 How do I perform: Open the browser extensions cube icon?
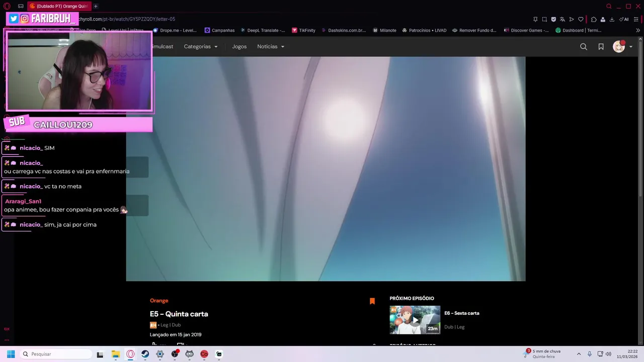click(x=594, y=19)
